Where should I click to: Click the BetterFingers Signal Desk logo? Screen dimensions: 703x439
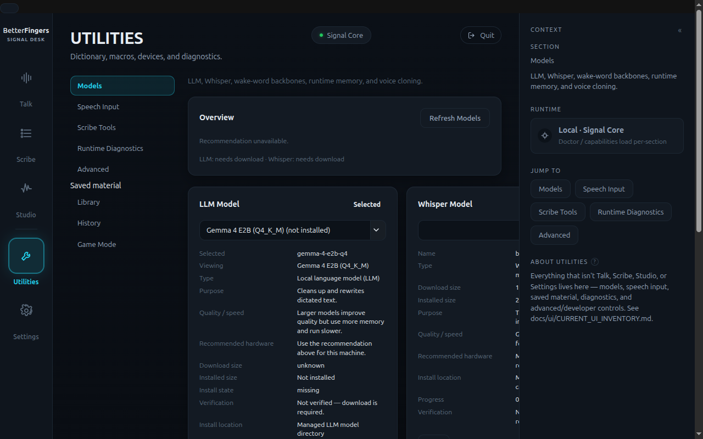26,35
